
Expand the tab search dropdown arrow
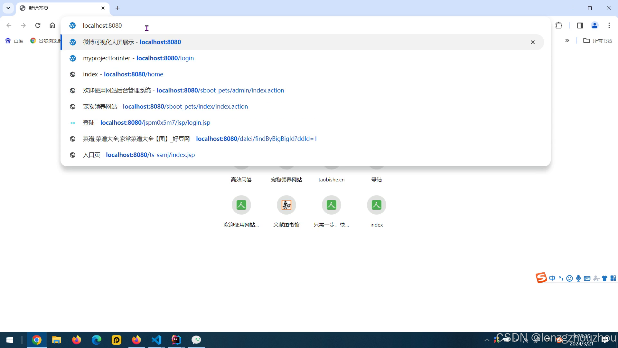(x=8, y=8)
